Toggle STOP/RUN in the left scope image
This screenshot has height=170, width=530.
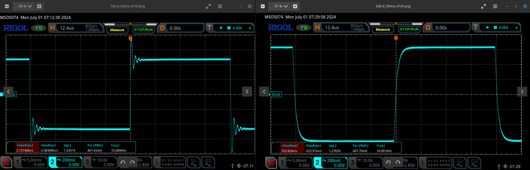pos(143,30)
